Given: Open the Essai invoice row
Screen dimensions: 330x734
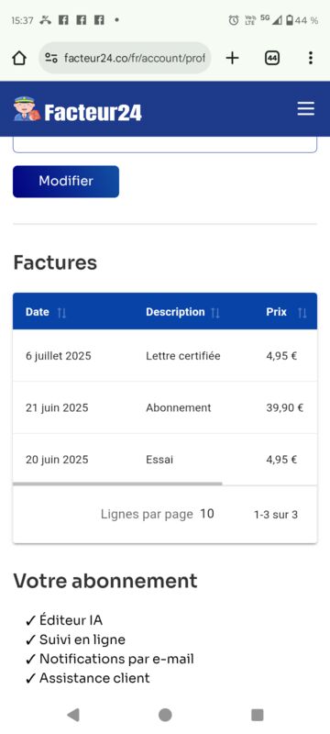Looking at the screenshot, I should (165, 460).
